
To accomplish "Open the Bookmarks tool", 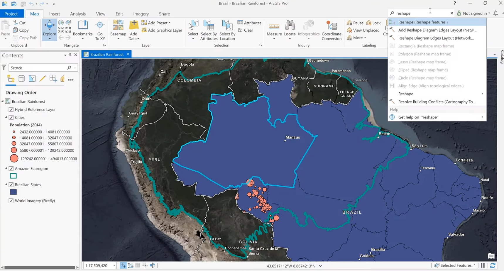I will [x=83, y=30].
